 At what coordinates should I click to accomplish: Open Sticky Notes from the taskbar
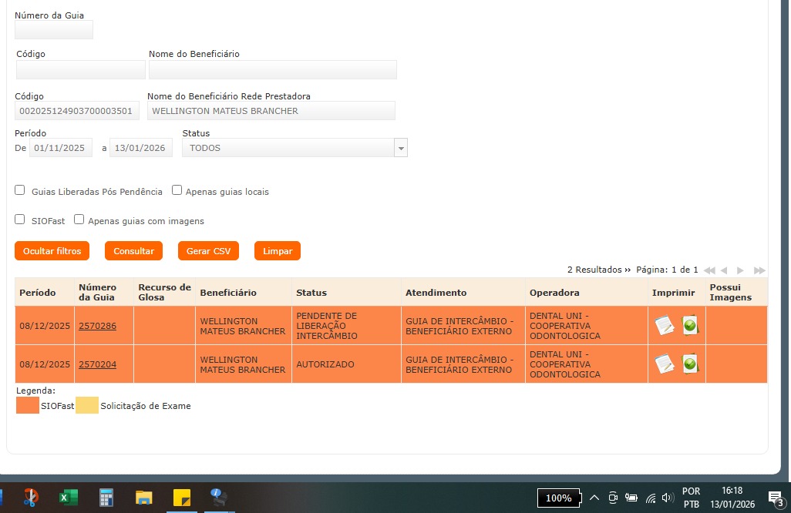[x=182, y=498]
